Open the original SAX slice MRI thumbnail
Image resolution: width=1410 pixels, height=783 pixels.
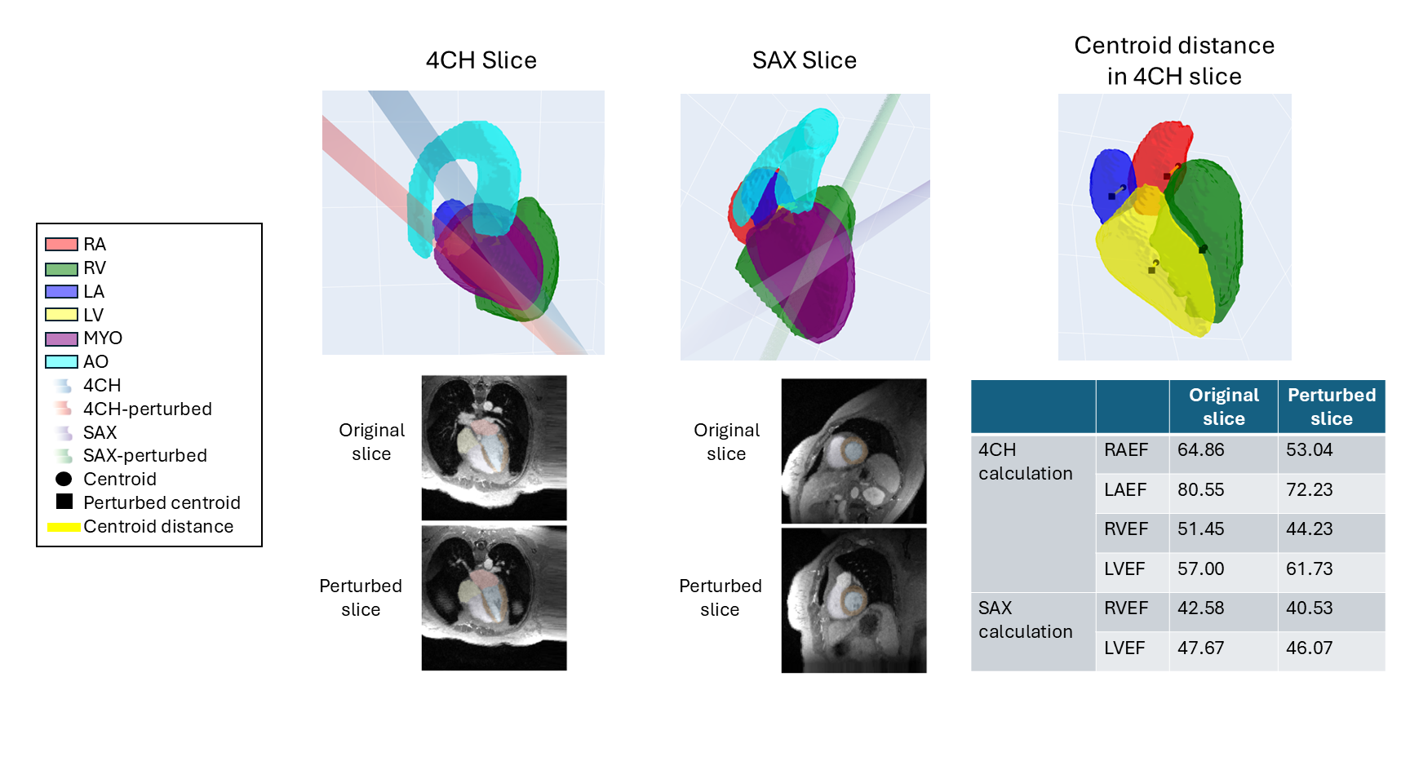[x=854, y=451]
